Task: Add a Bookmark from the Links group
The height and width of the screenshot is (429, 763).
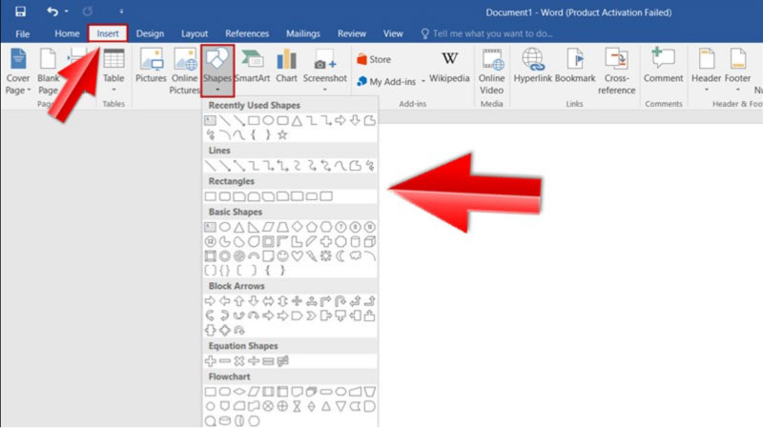Action: pos(577,65)
